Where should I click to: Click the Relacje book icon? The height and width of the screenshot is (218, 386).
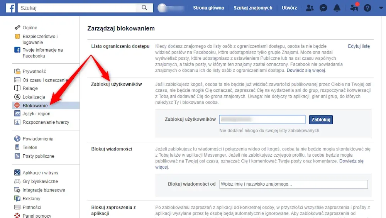(17, 88)
